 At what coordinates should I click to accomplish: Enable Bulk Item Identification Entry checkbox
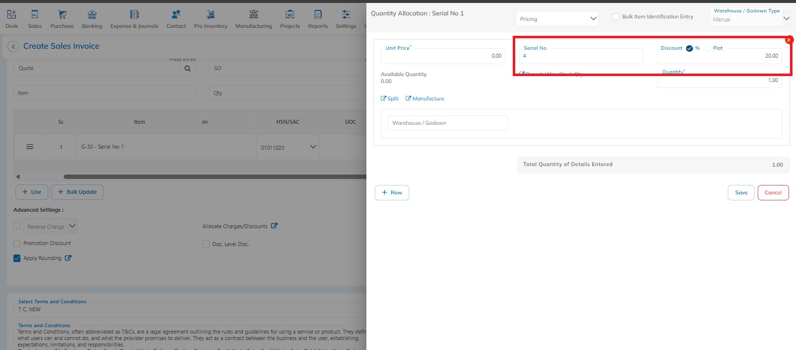click(x=616, y=17)
